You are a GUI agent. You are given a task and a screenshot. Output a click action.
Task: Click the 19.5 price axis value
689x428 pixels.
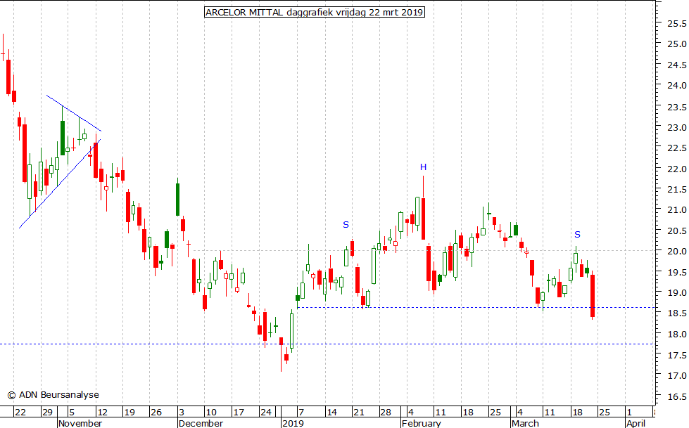tap(677, 272)
